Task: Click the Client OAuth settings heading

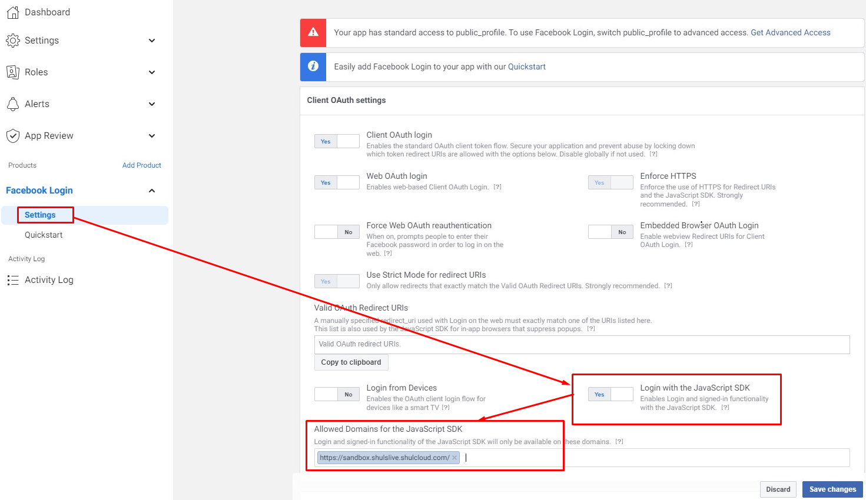Action: [x=347, y=101]
